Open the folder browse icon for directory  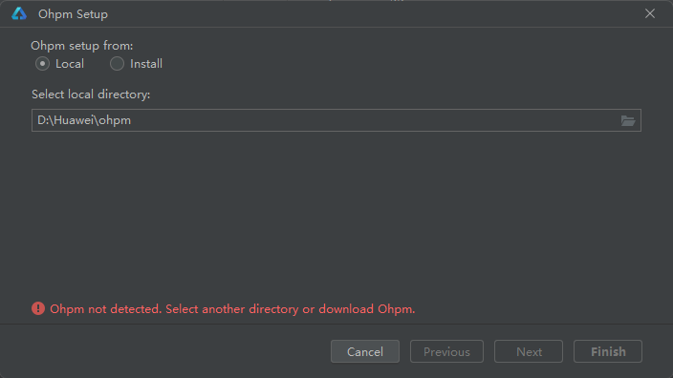coord(628,121)
